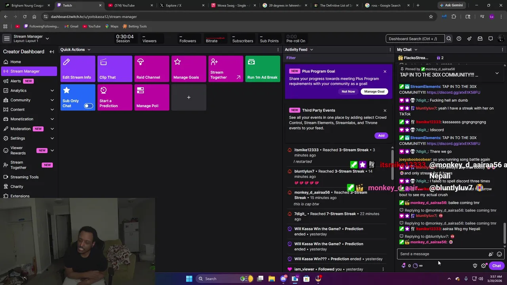The image size is (507, 285).
Task: Add a new quick action tile
Action: pos(189,97)
